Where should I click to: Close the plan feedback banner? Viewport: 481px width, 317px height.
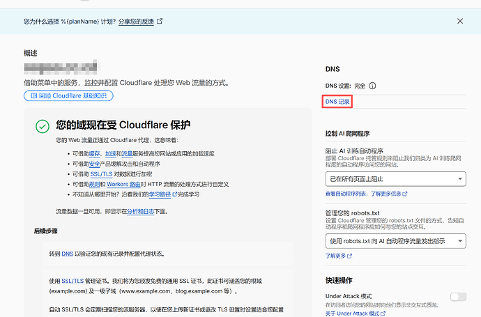click(460, 21)
